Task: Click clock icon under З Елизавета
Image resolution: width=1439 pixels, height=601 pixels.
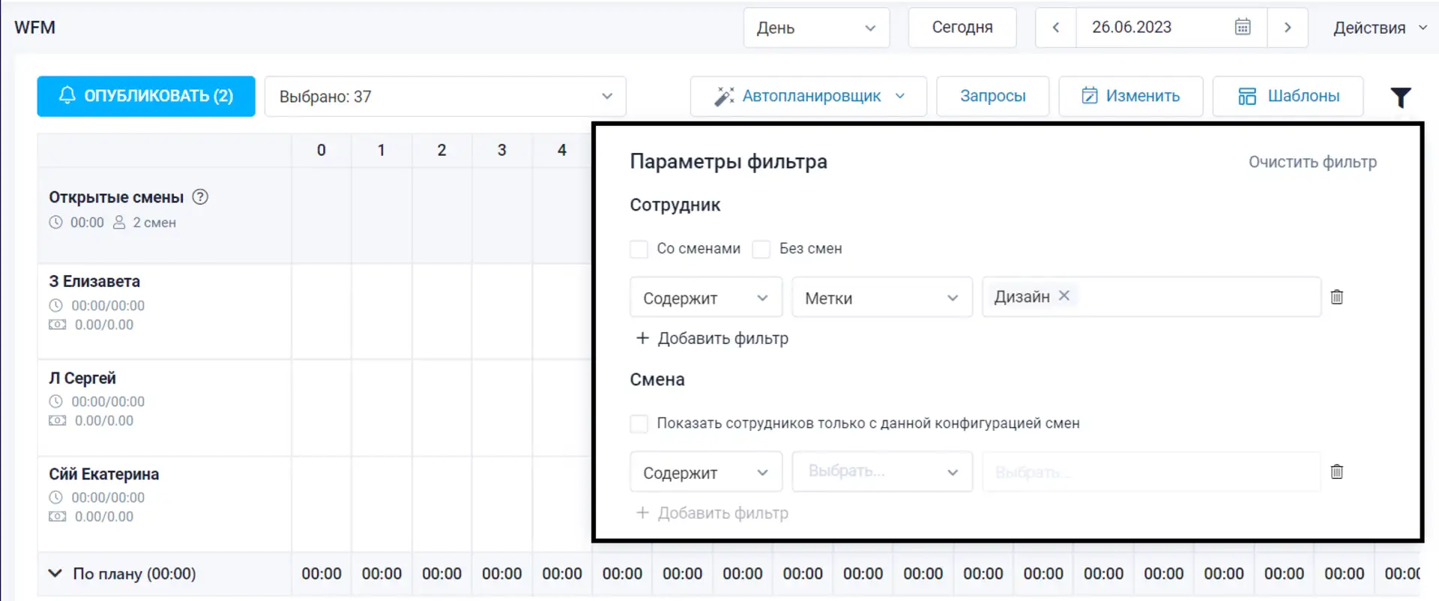Action: (55, 306)
